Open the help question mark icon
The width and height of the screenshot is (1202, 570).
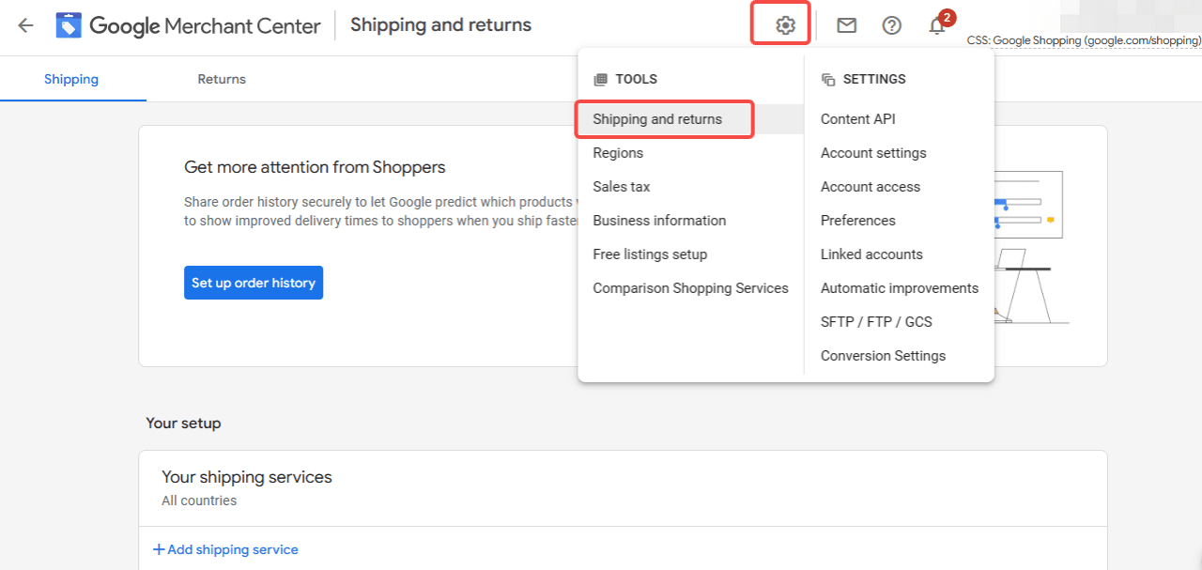pyautogui.click(x=892, y=25)
